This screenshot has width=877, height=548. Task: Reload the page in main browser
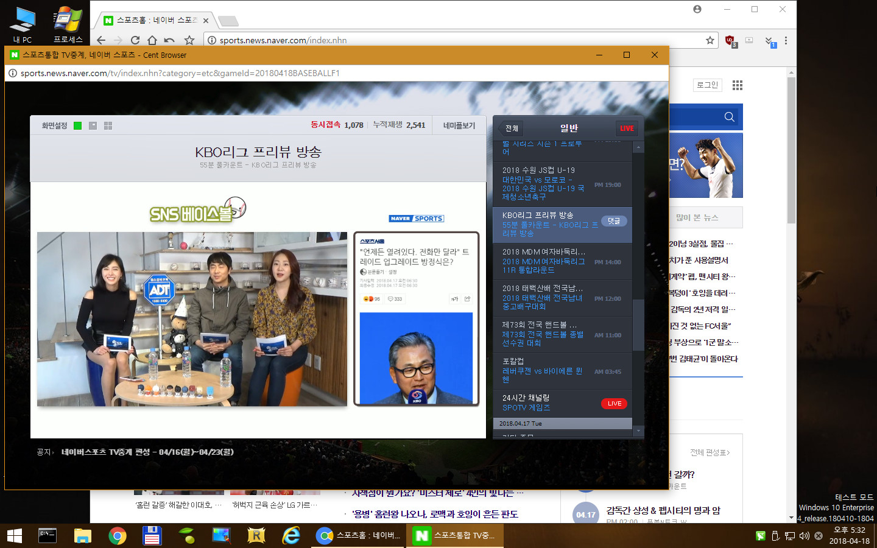click(x=135, y=40)
